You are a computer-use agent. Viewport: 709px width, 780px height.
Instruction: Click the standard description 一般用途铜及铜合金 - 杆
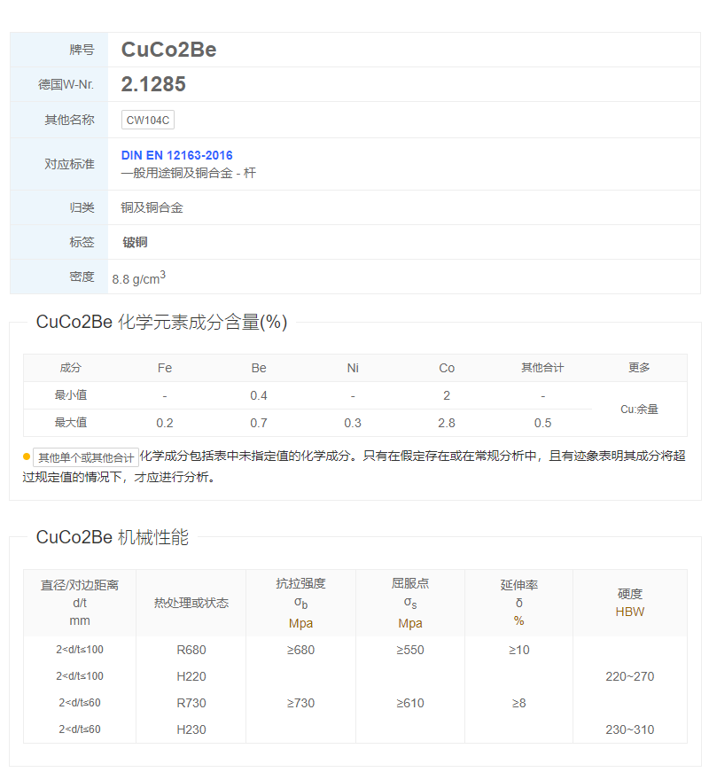click(189, 173)
